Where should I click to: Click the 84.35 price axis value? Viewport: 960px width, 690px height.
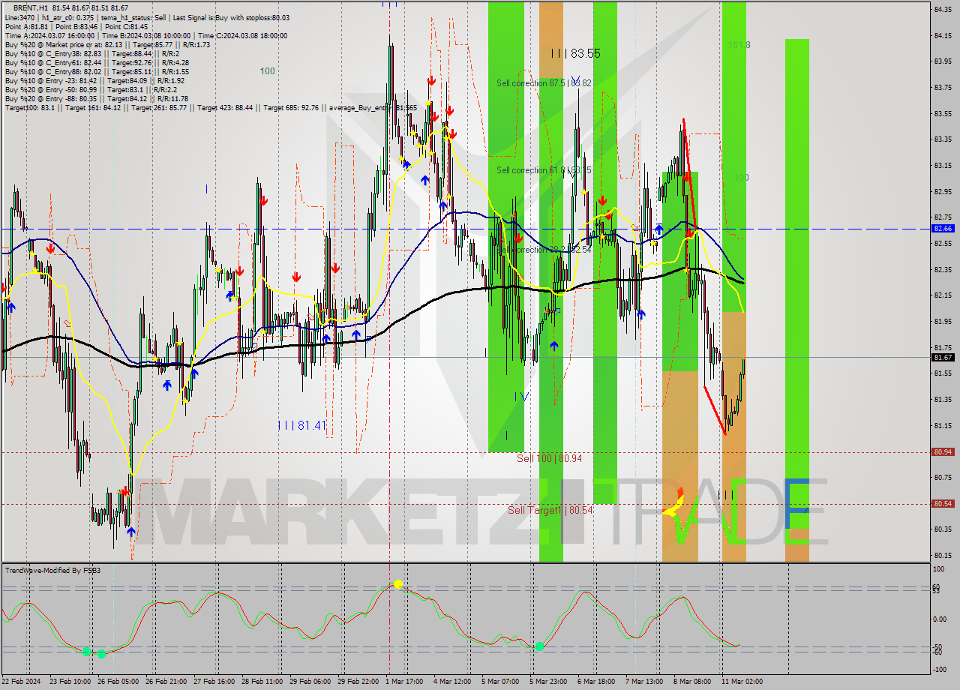[x=943, y=9]
